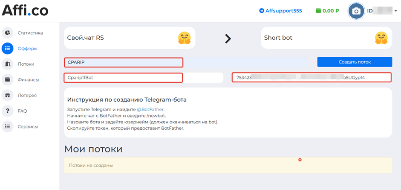
Task: Click the hugging emoji on Свой.чат RS
Action: click(x=185, y=38)
